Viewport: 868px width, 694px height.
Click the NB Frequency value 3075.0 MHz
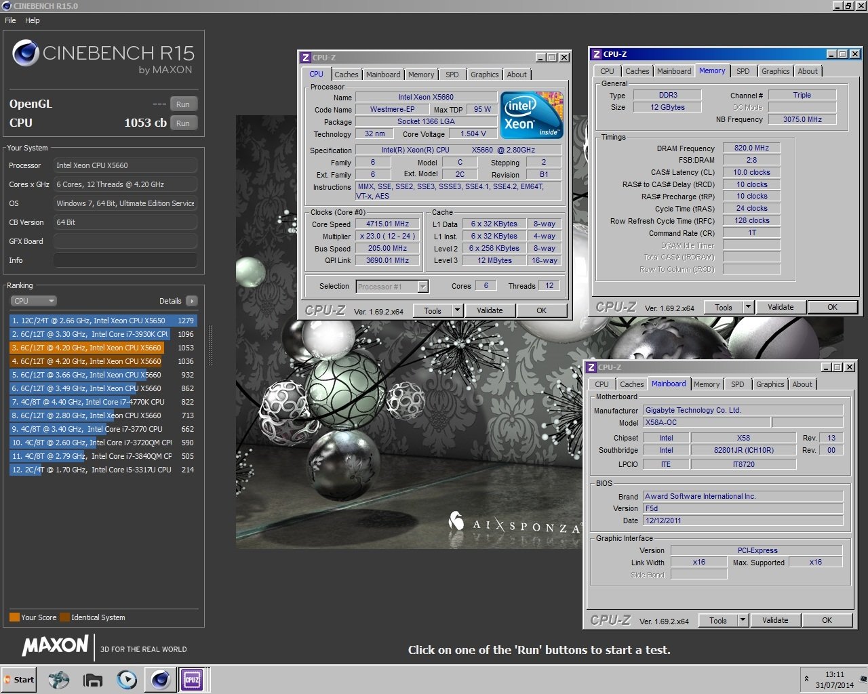point(802,119)
